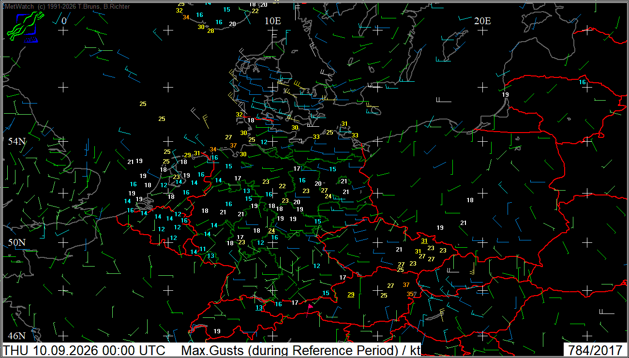Click the MetWatch copyright text
629x358 pixels.
(67, 7)
